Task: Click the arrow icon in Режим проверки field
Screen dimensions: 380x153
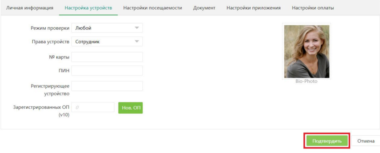Action: [x=137, y=28]
